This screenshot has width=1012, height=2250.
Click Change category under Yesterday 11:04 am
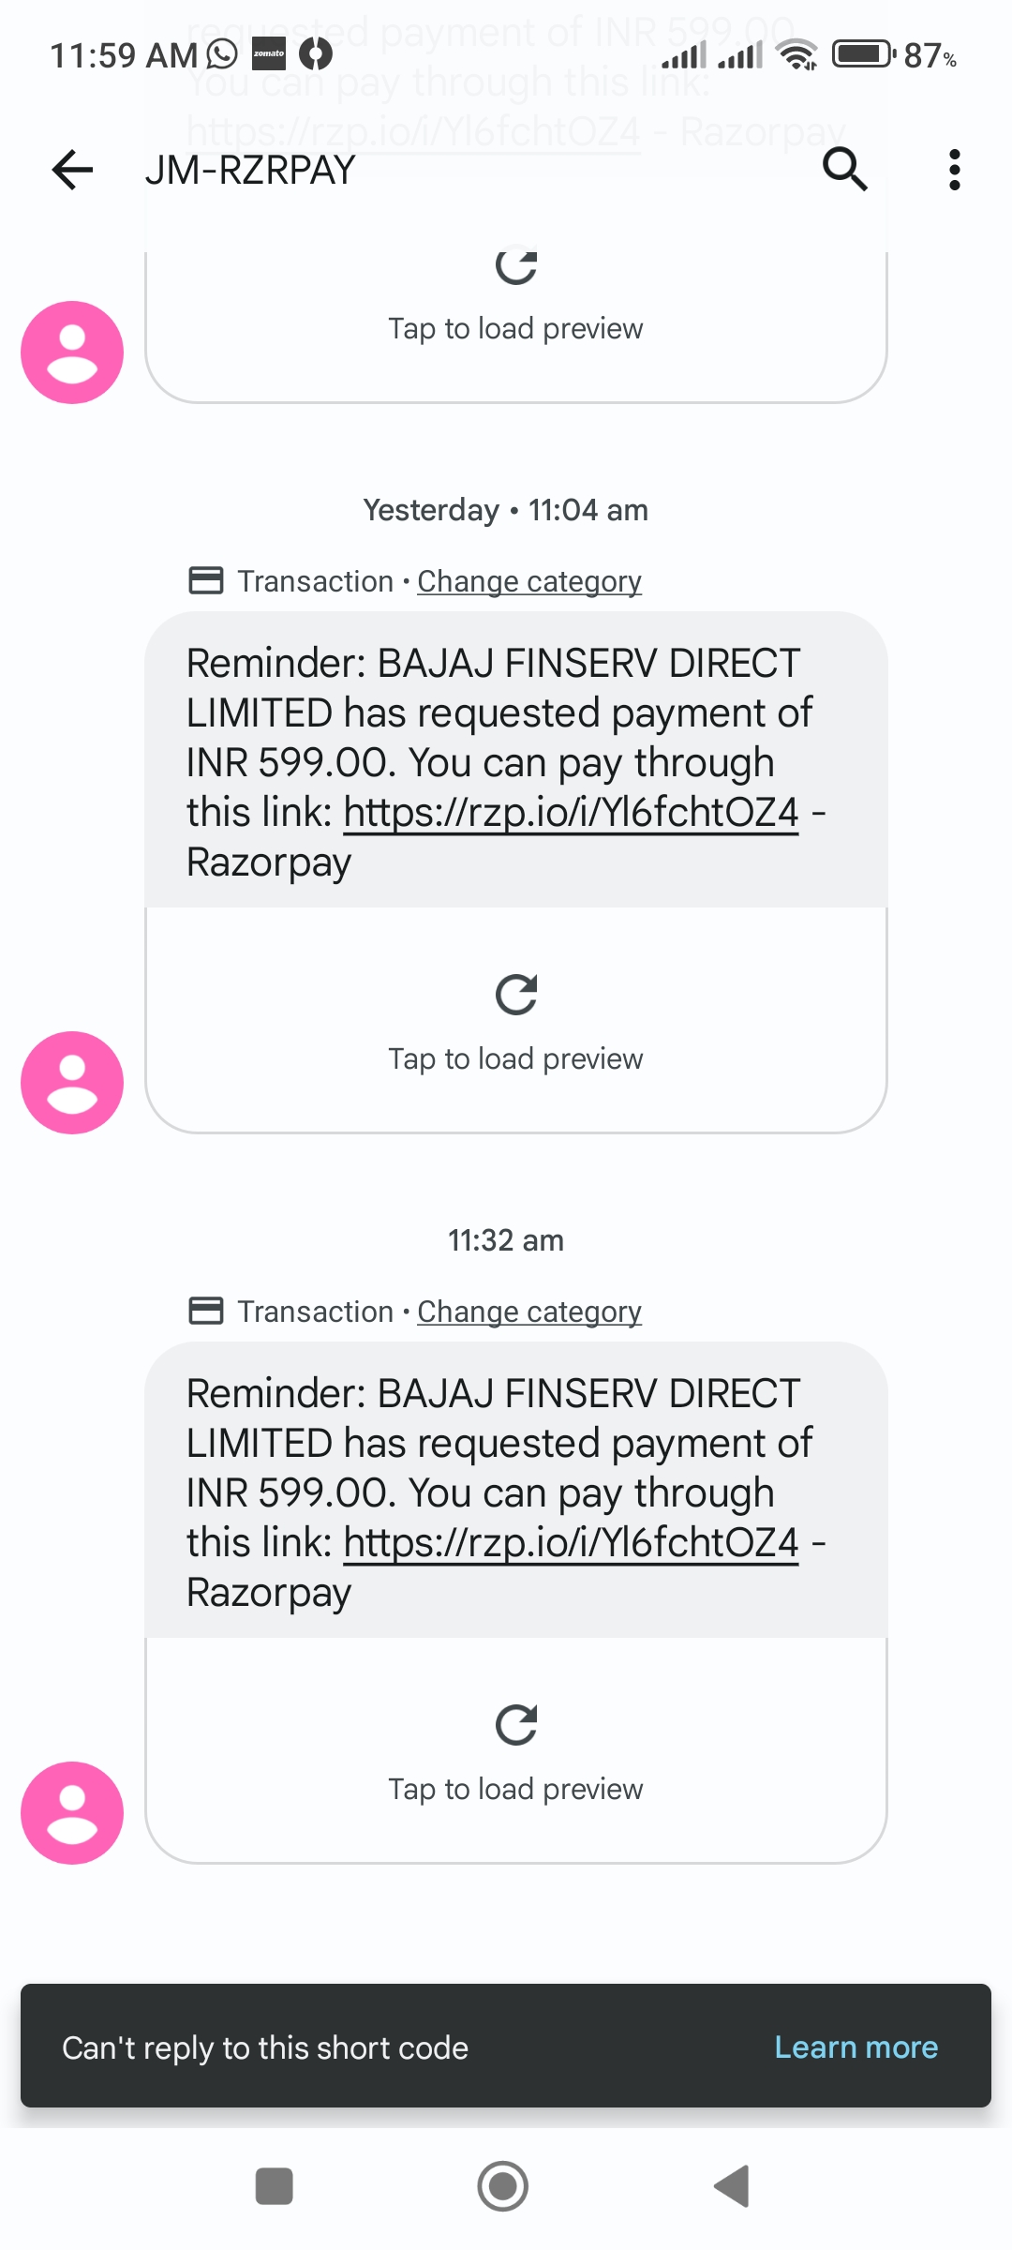528,581
